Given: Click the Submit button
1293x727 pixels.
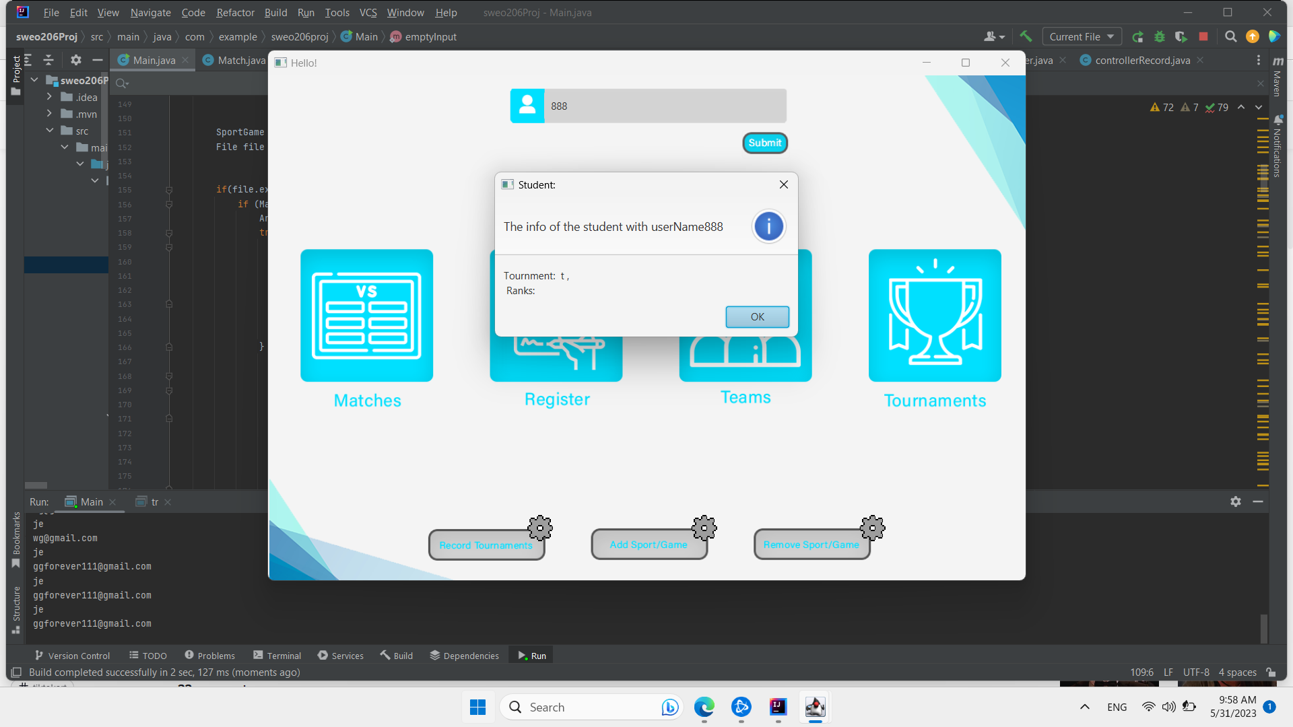Looking at the screenshot, I should point(764,143).
